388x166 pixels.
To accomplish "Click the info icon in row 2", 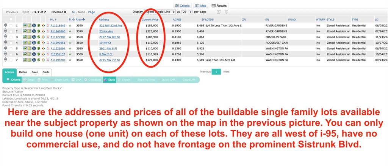I will (x=34, y=31).
